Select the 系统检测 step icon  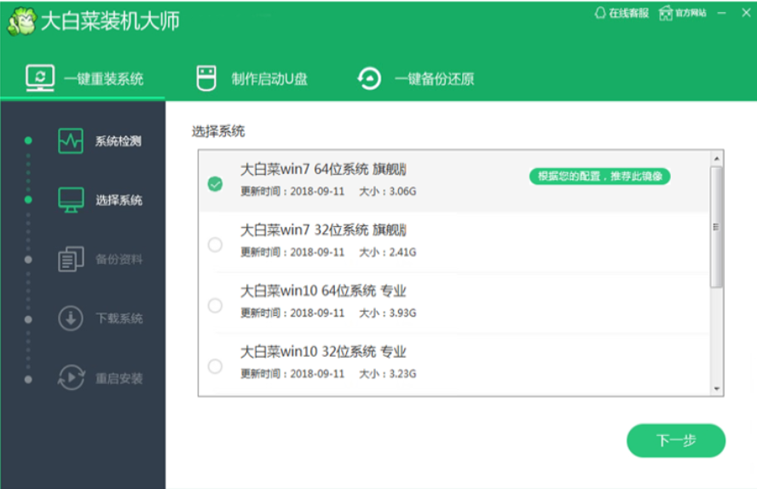71,141
